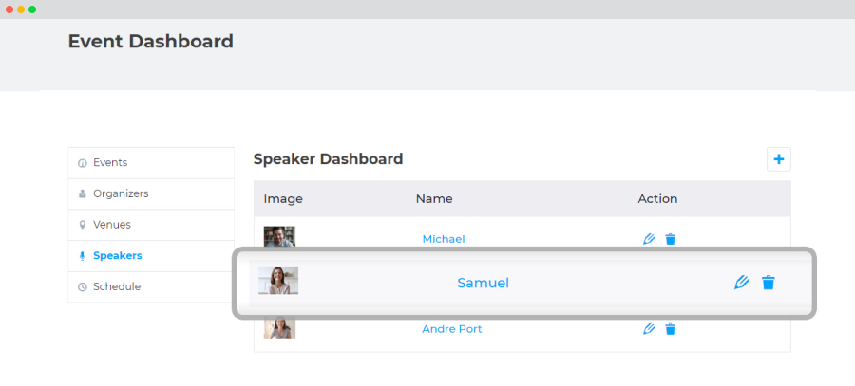The height and width of the screenshot is (386, 855).
Task: Edit Andre Port using pencil icon
Action: coord(648,329)
